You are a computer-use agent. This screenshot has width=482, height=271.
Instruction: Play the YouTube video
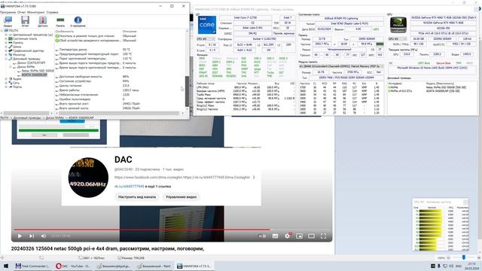20,236
